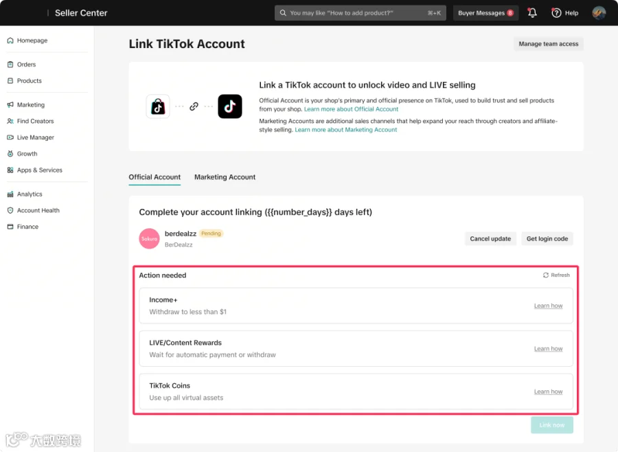Click the Seller Center title
618x452 pixels.
coord(81,13)
